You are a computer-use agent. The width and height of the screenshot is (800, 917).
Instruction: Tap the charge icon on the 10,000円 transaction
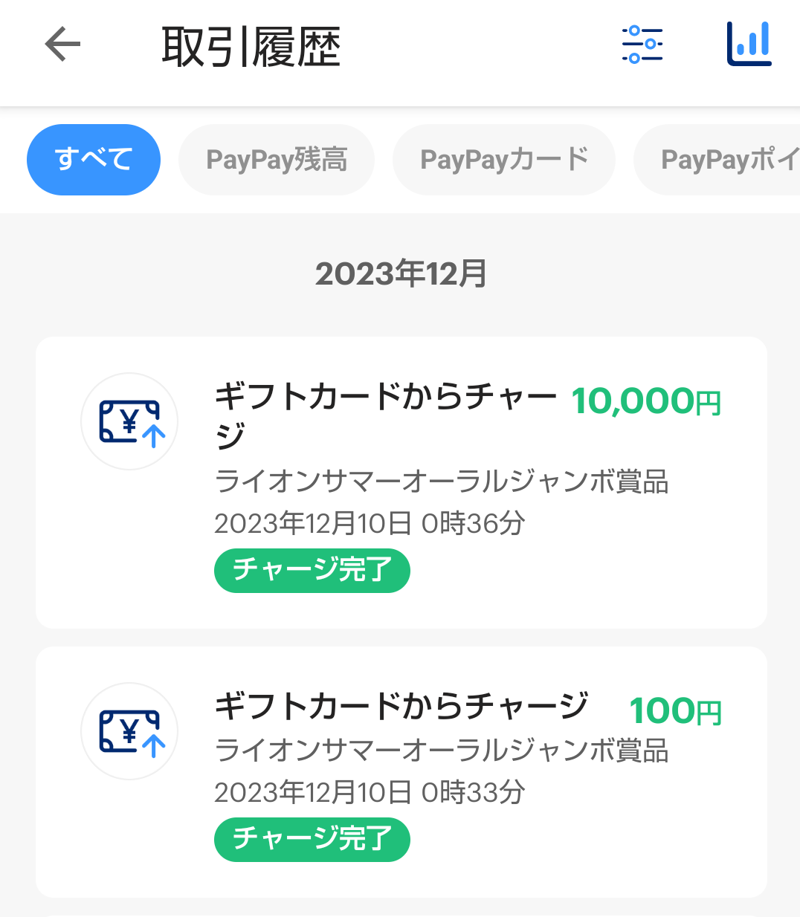(130, 422)
